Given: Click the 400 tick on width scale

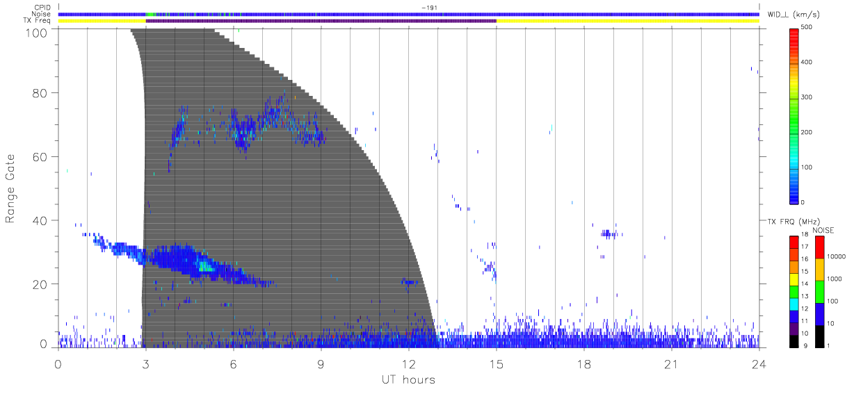Looking at the screenshot, I should 807,63.
